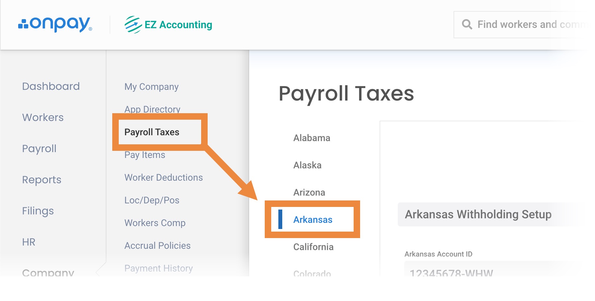
Task: Open the Workers Comp page
Action: click(155, 223)
